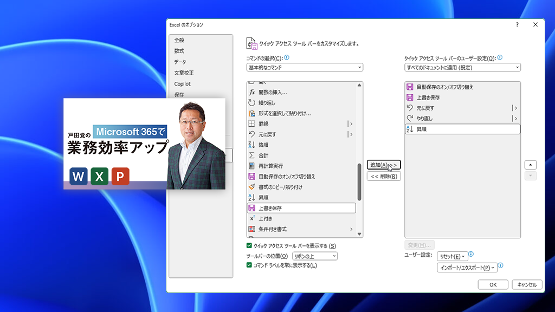
Task: Expand the 罫線 split arrow in left list
Action: pyautogui.click(x=351, y=124)
